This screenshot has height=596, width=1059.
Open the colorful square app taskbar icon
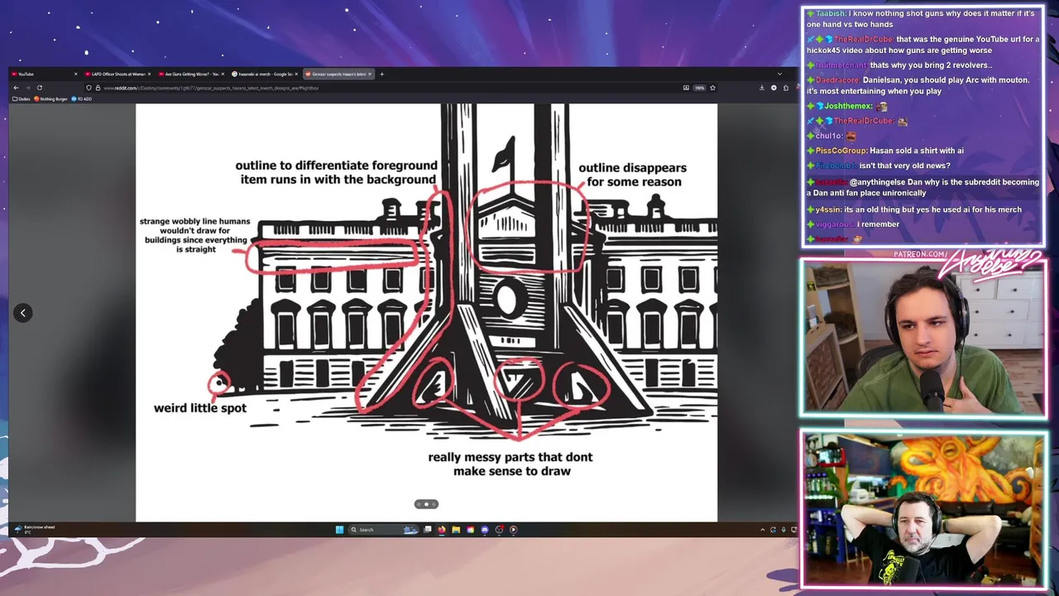point(471,530)
